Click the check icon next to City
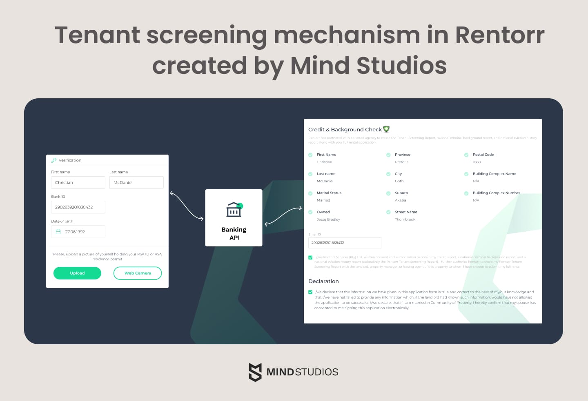Viewport: 588px width, 401px height. tap(388, 174)
